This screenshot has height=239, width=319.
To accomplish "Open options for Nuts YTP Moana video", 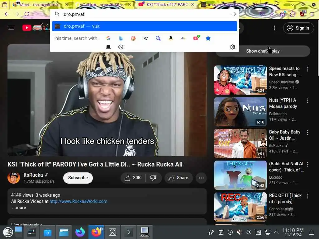I will point(307,101).
